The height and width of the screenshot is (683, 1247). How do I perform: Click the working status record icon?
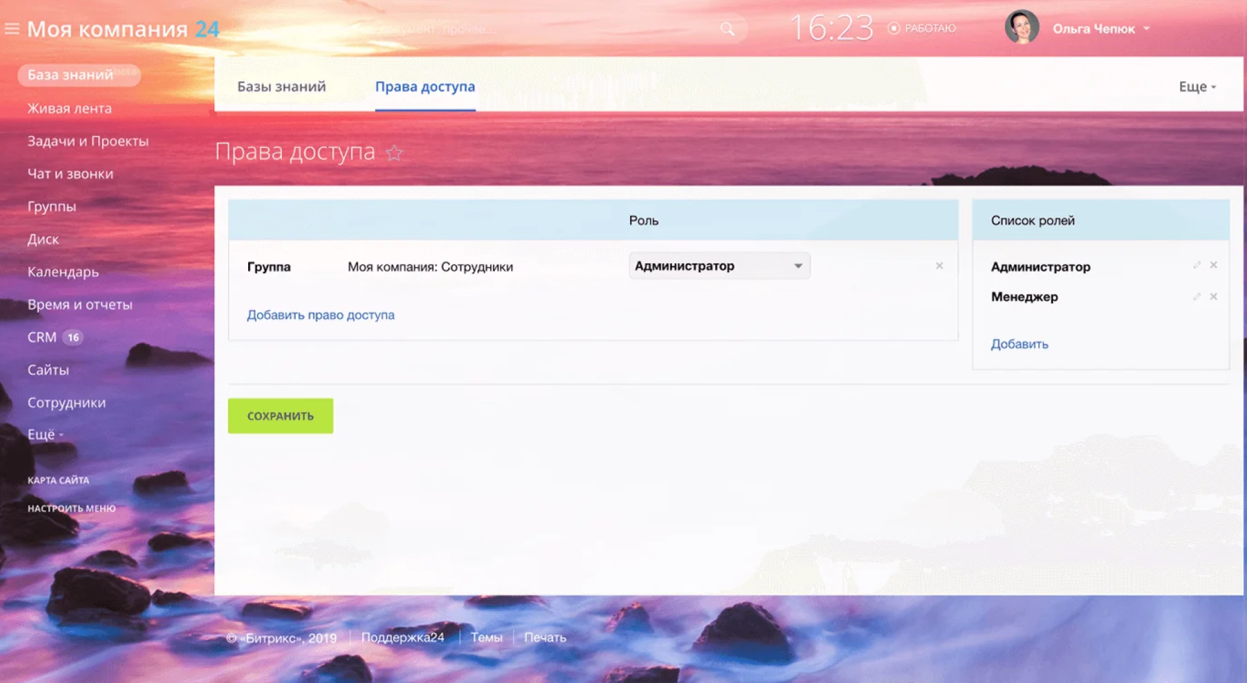click(894, 28)
